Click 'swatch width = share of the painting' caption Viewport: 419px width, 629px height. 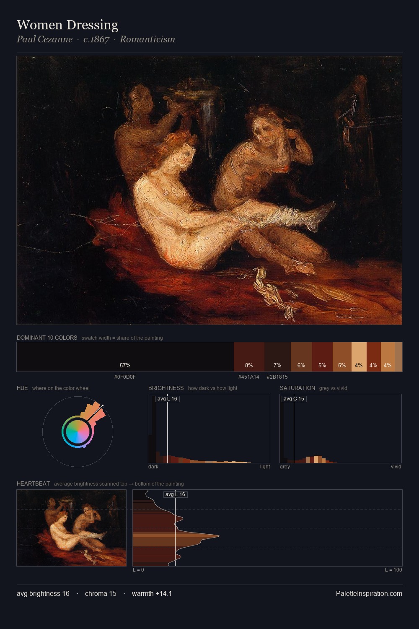click(122, 338)
